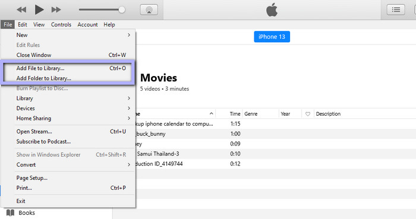The height and width of the screenshot is (219, 416).
Task: Choose Add File to Library
Action: [68, 68]
